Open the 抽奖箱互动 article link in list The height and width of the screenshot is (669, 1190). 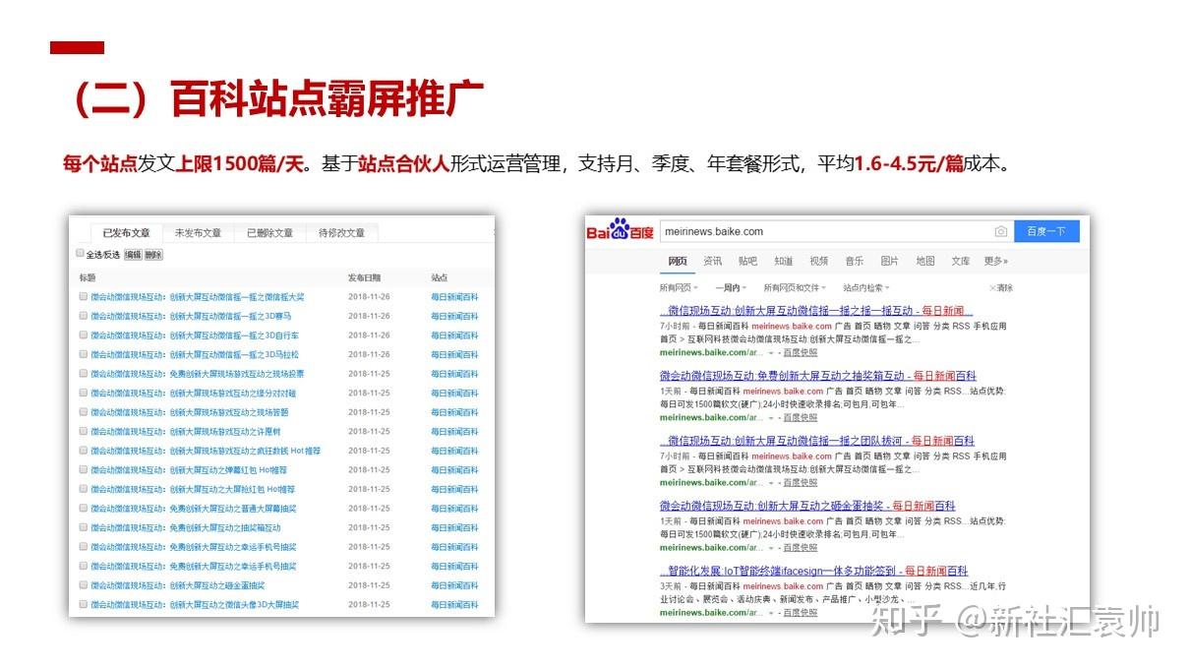pos(185,527)
